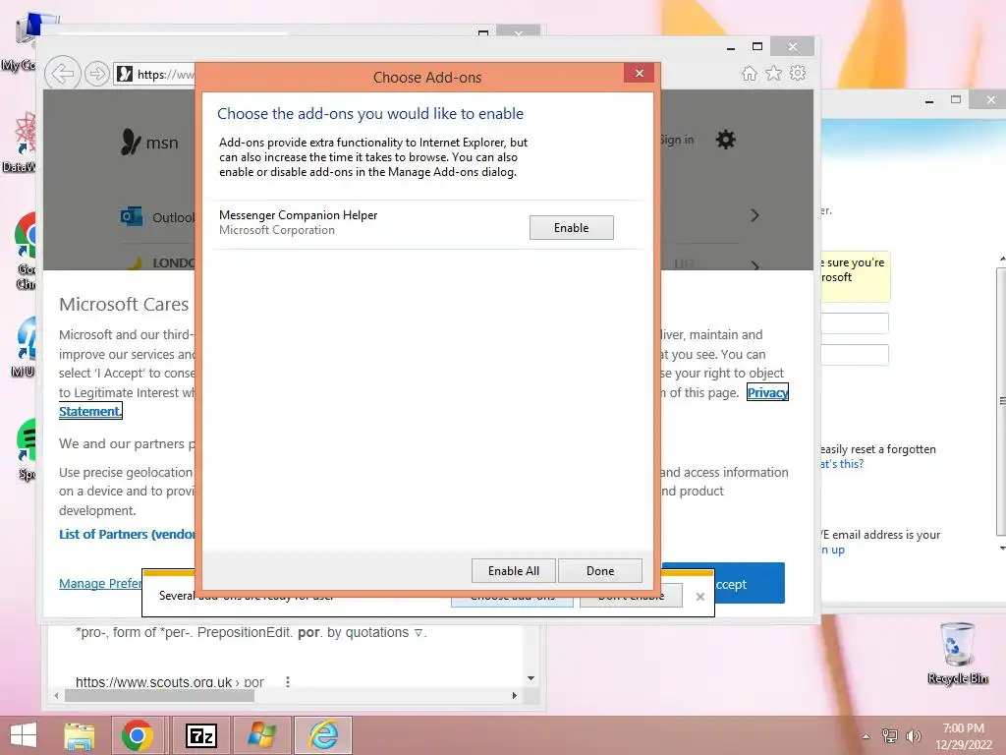Open the Windows Start button
This screenshot has height=755, width=1006.
coord(24,735)
